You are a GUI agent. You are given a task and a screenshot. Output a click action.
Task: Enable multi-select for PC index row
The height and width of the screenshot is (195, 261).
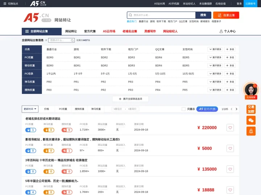point(230,74)
